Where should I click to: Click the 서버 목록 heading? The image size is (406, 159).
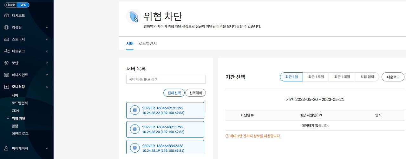pyautogui.click(x=136, y=69)
